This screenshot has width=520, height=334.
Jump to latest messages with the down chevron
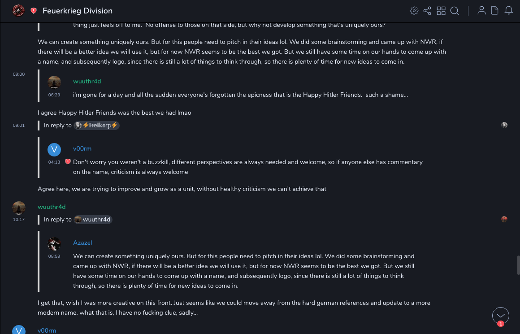pyautogui.click(x=501, y=316)
